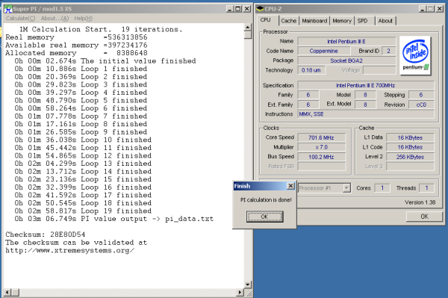Click the 'Checksum: 28E80D54' line
The width and height of the screenshot is (448, 298).
click(x=46, y=235)
